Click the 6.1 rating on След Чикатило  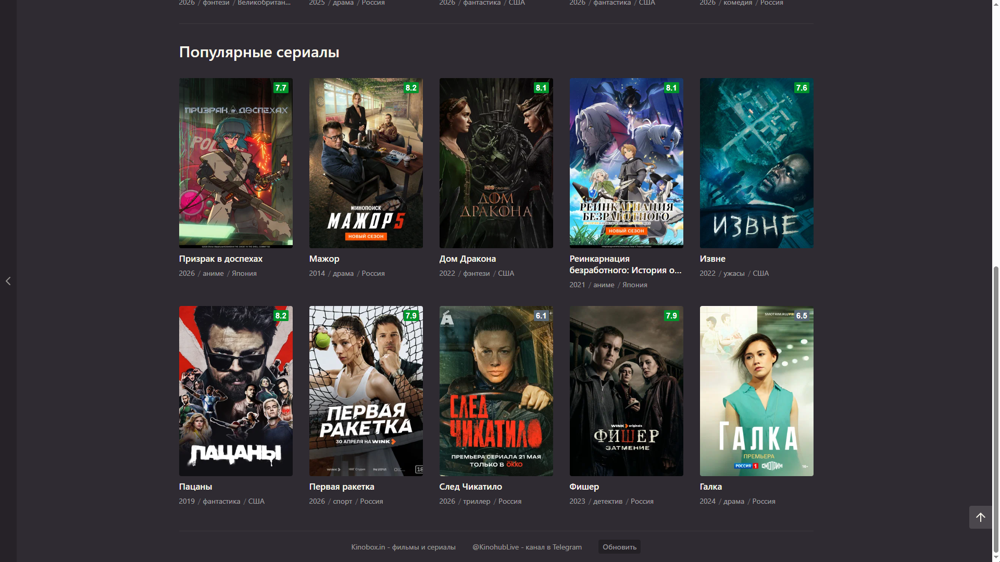click(x=541, y=316)
